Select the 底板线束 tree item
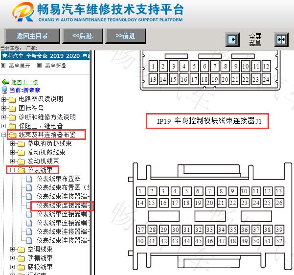The width and height of the screenshot is (294, 275). [x=40, y=267]
